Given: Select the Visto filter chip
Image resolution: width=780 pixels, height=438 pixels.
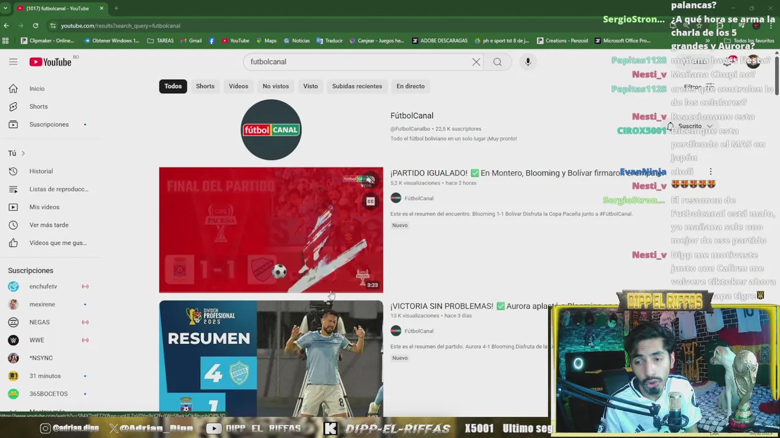Looking at the screenshot, I should pos(311,86).
